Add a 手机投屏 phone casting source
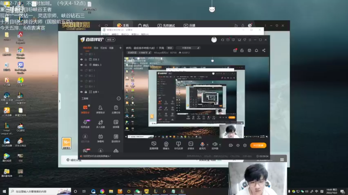348x195 pixels. point(178,146)
